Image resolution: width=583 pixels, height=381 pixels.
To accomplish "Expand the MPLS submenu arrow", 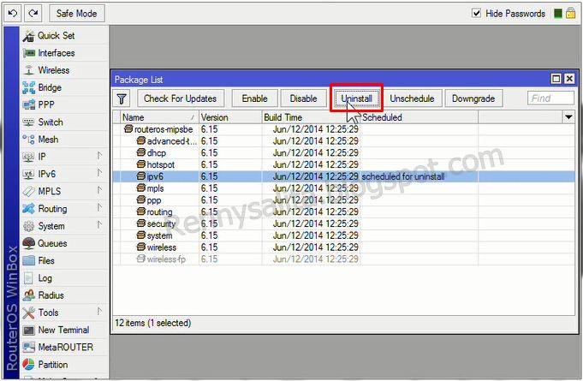I will point(99,190).
